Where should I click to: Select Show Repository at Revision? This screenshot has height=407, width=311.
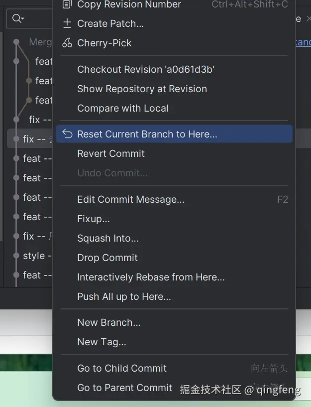tap(142, 89)
